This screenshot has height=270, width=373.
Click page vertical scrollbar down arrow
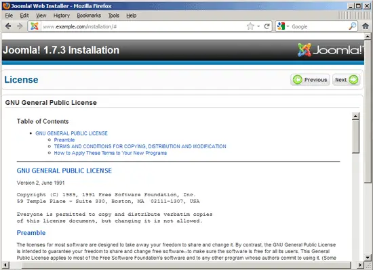pos(368,257)
